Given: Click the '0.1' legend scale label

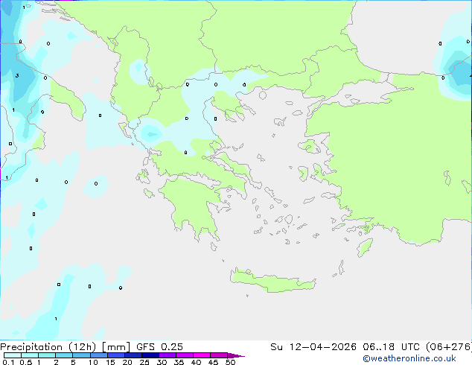Looking at the screenshot, I should click(x=8, y=362).
